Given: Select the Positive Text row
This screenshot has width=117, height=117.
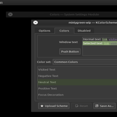Looking at the screenshot, I should (77, 89).
